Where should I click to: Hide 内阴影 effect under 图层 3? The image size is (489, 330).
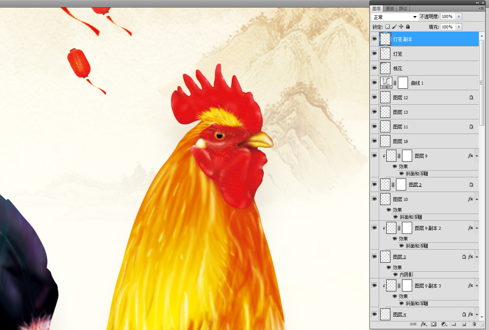coord(395,275)
